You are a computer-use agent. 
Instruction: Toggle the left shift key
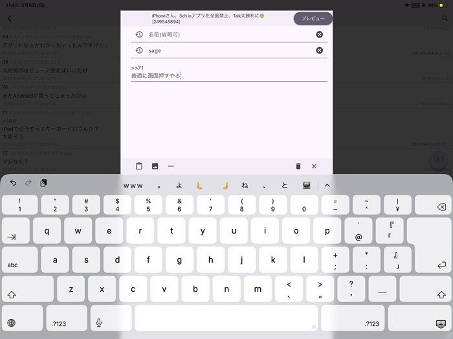[x=12, y=294]
